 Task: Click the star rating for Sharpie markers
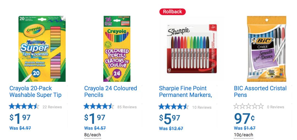coord(174,107)
